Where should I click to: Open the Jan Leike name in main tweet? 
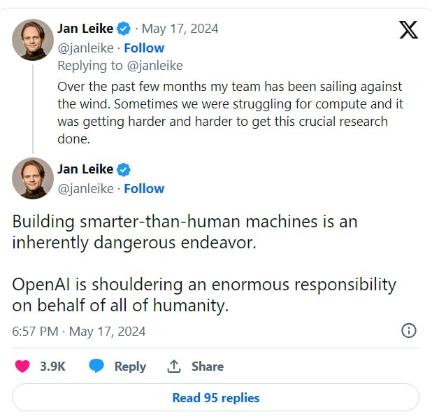(85, 169)
